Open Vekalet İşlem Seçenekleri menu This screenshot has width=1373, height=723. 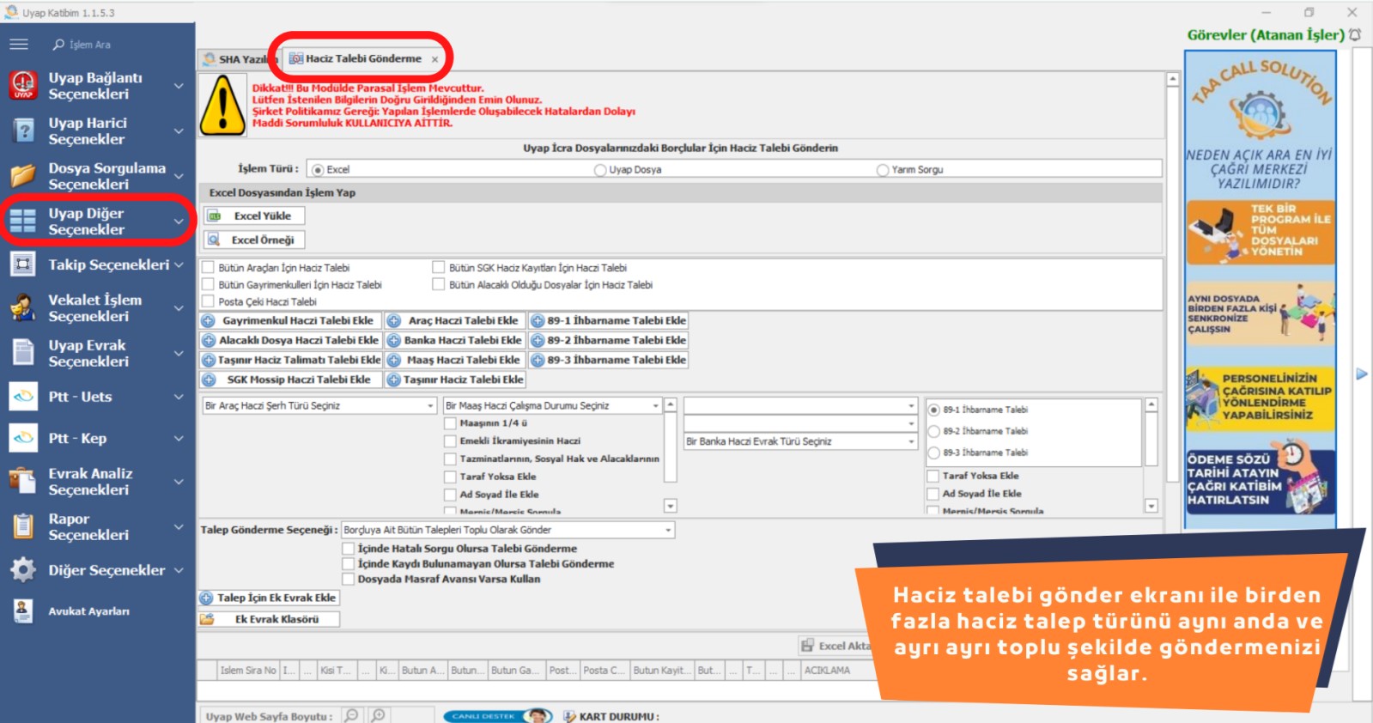(x=97, y=307)
